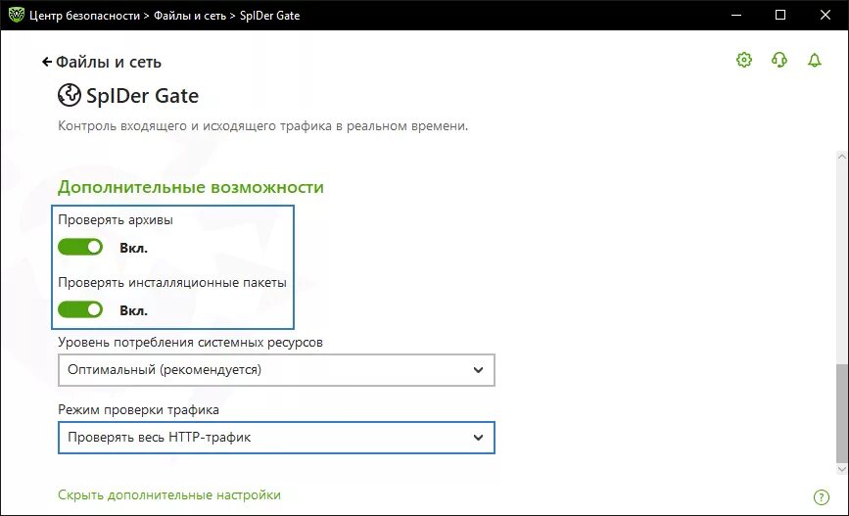Click scrollbar down arrow
The width and height of the screenshot is (849, 516).
[841, 469]
